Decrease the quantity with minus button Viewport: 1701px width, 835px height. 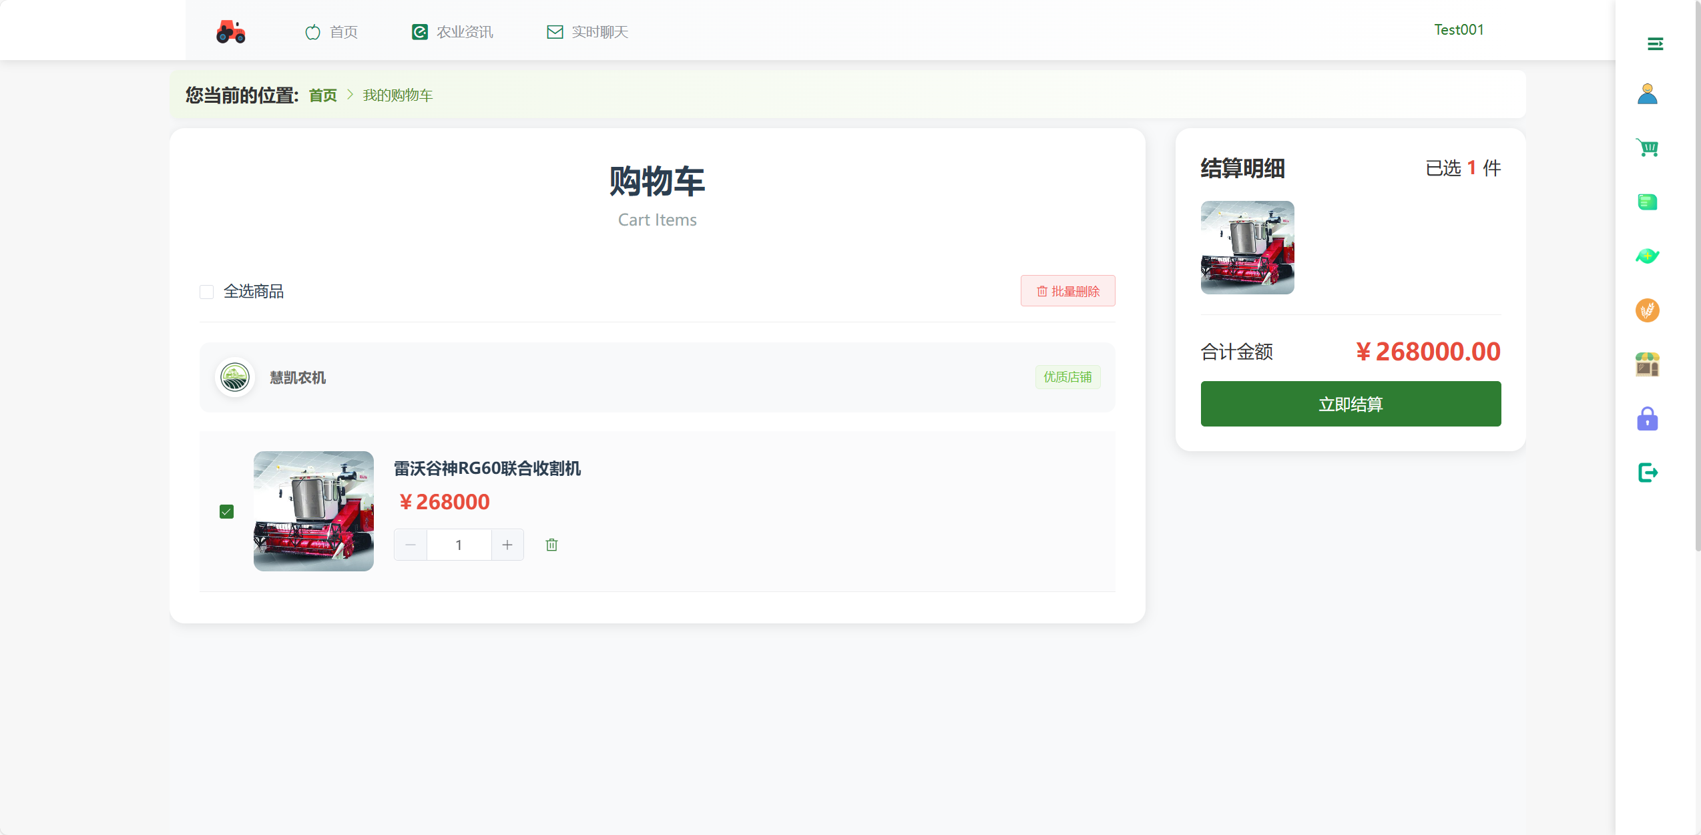point(411,545)
